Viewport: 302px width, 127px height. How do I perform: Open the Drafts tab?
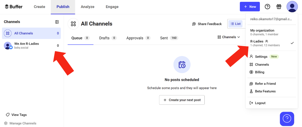[x=108, y=38]
